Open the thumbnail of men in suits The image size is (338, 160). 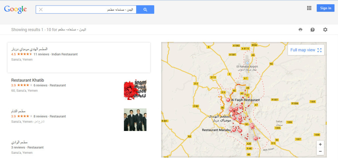coord(135,119)
